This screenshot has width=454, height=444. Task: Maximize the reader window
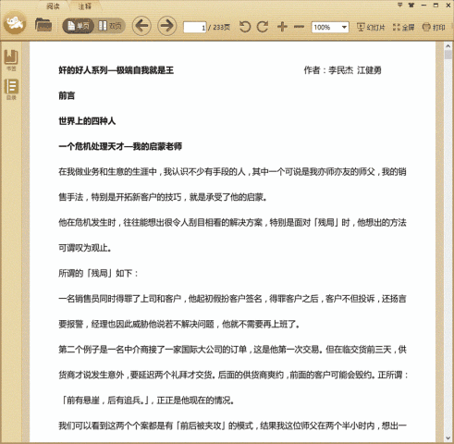pyautogui.click(x=436, y=6)
